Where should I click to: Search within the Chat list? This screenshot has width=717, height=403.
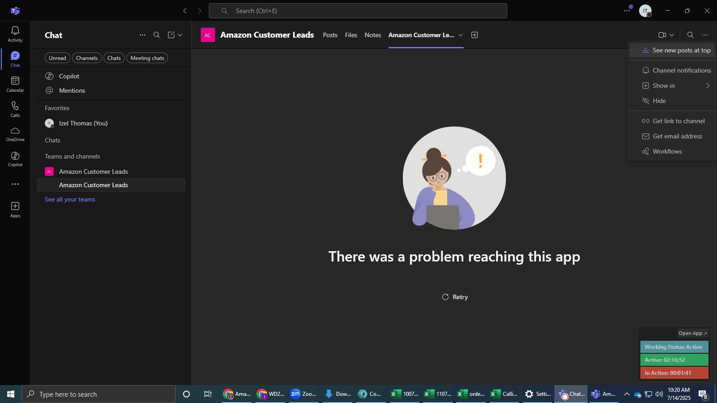point(157,35)
